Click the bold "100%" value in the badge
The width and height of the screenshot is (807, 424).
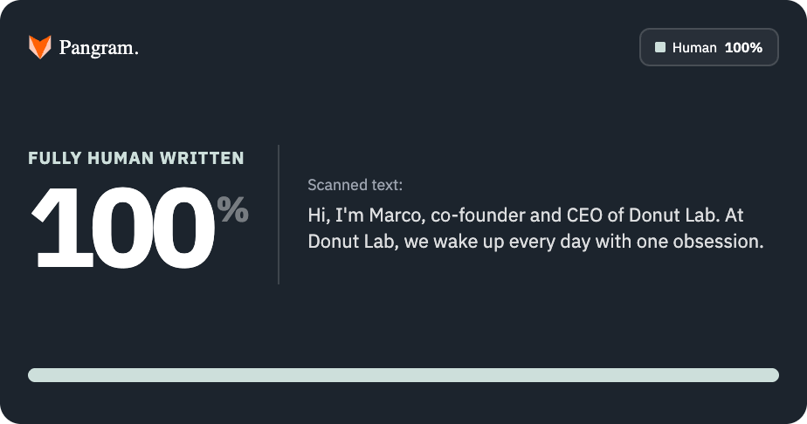coord(743,48)
